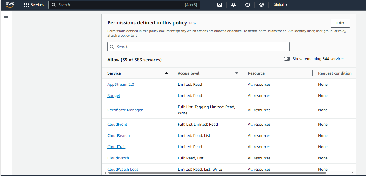Select the Allow (39 of 383 services) heading
This screenshot has height=176, width=366.
(x=134, y=60)
